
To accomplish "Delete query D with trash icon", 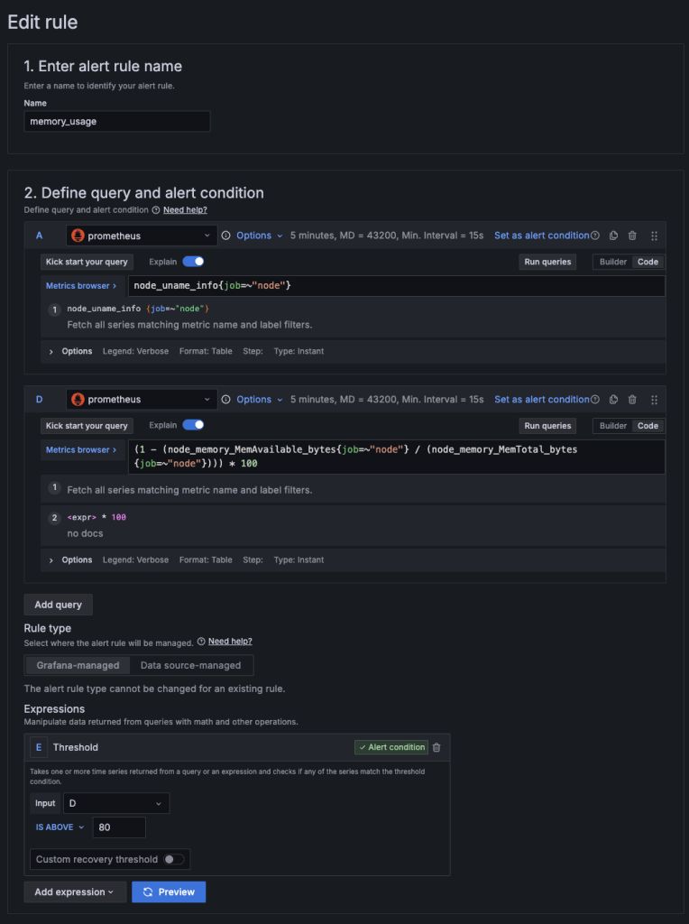I will coord(632,400).
